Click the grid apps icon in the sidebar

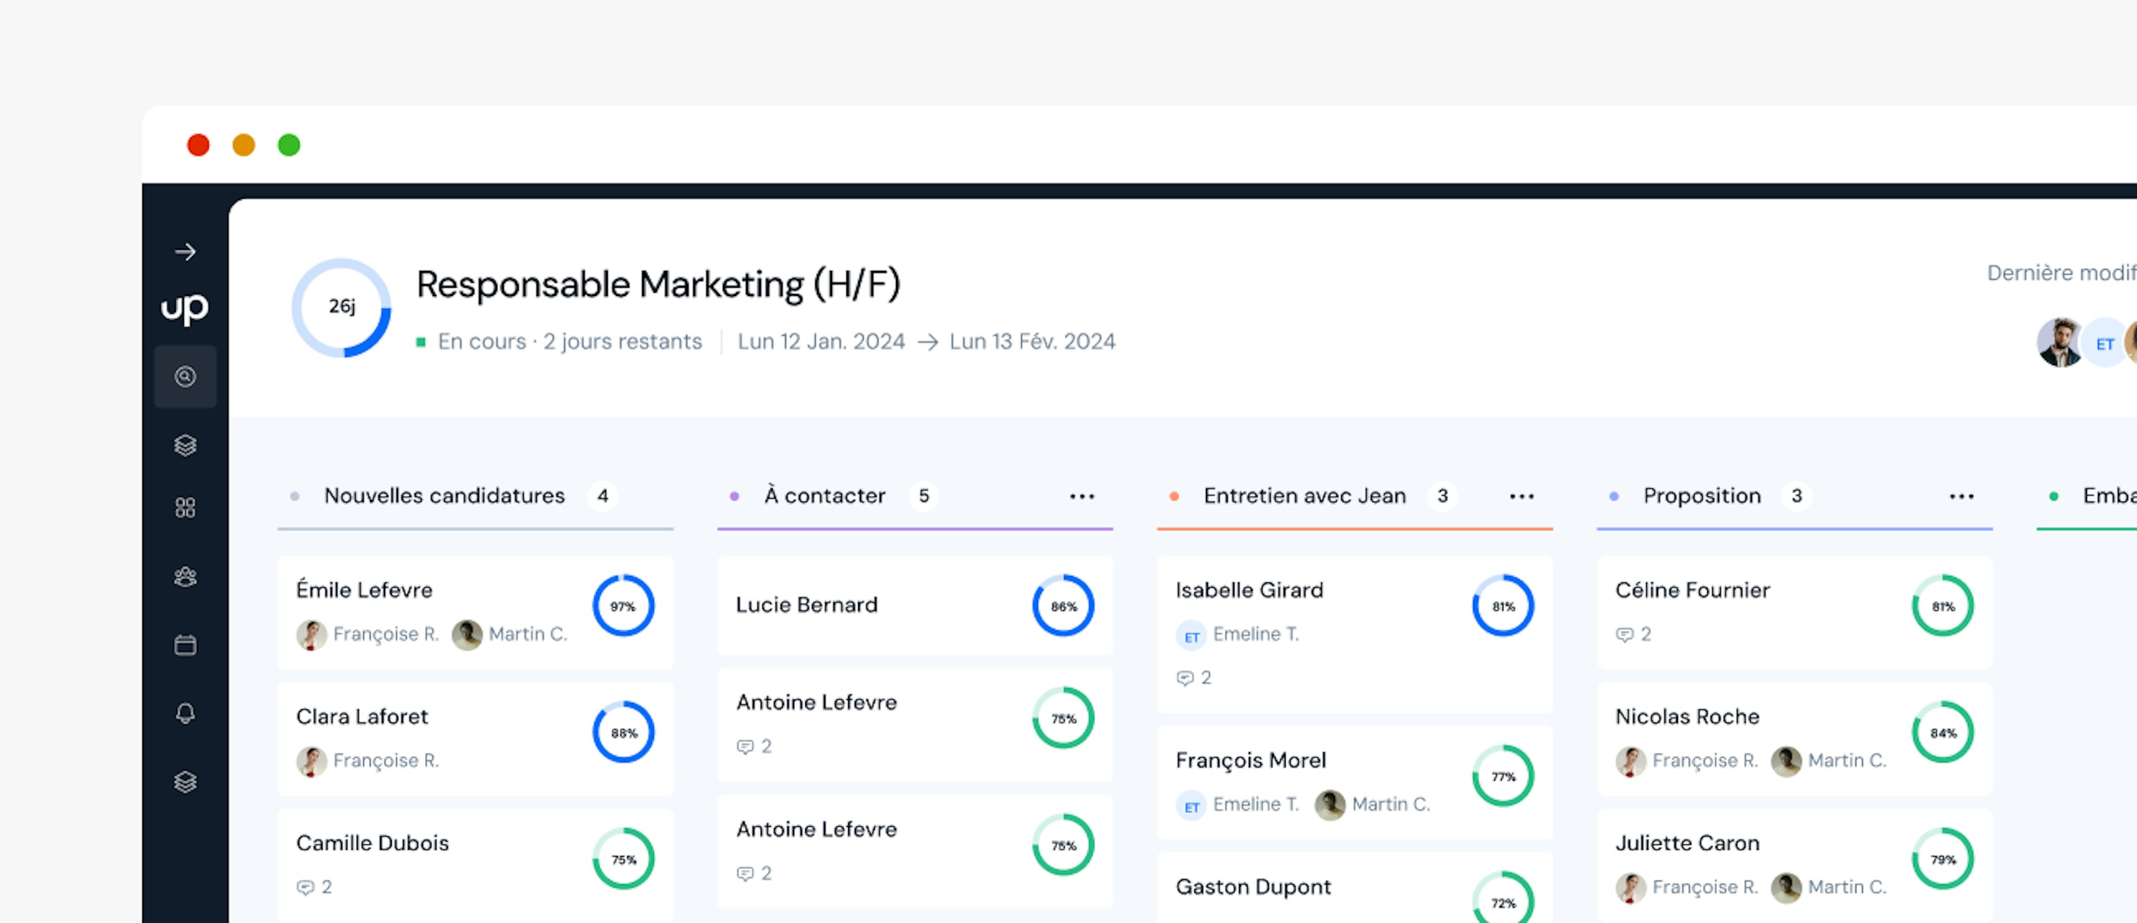(x=186, y=507)
